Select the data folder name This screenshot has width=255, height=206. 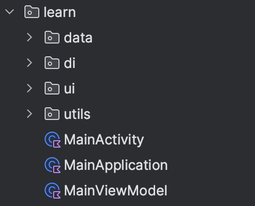point(78,38)
